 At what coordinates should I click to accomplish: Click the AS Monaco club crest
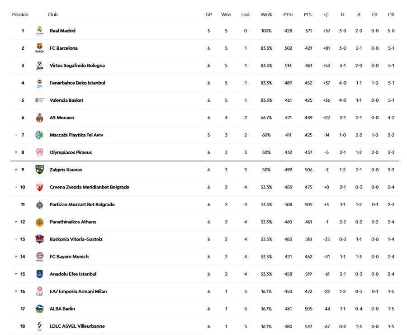coord(39,118)
